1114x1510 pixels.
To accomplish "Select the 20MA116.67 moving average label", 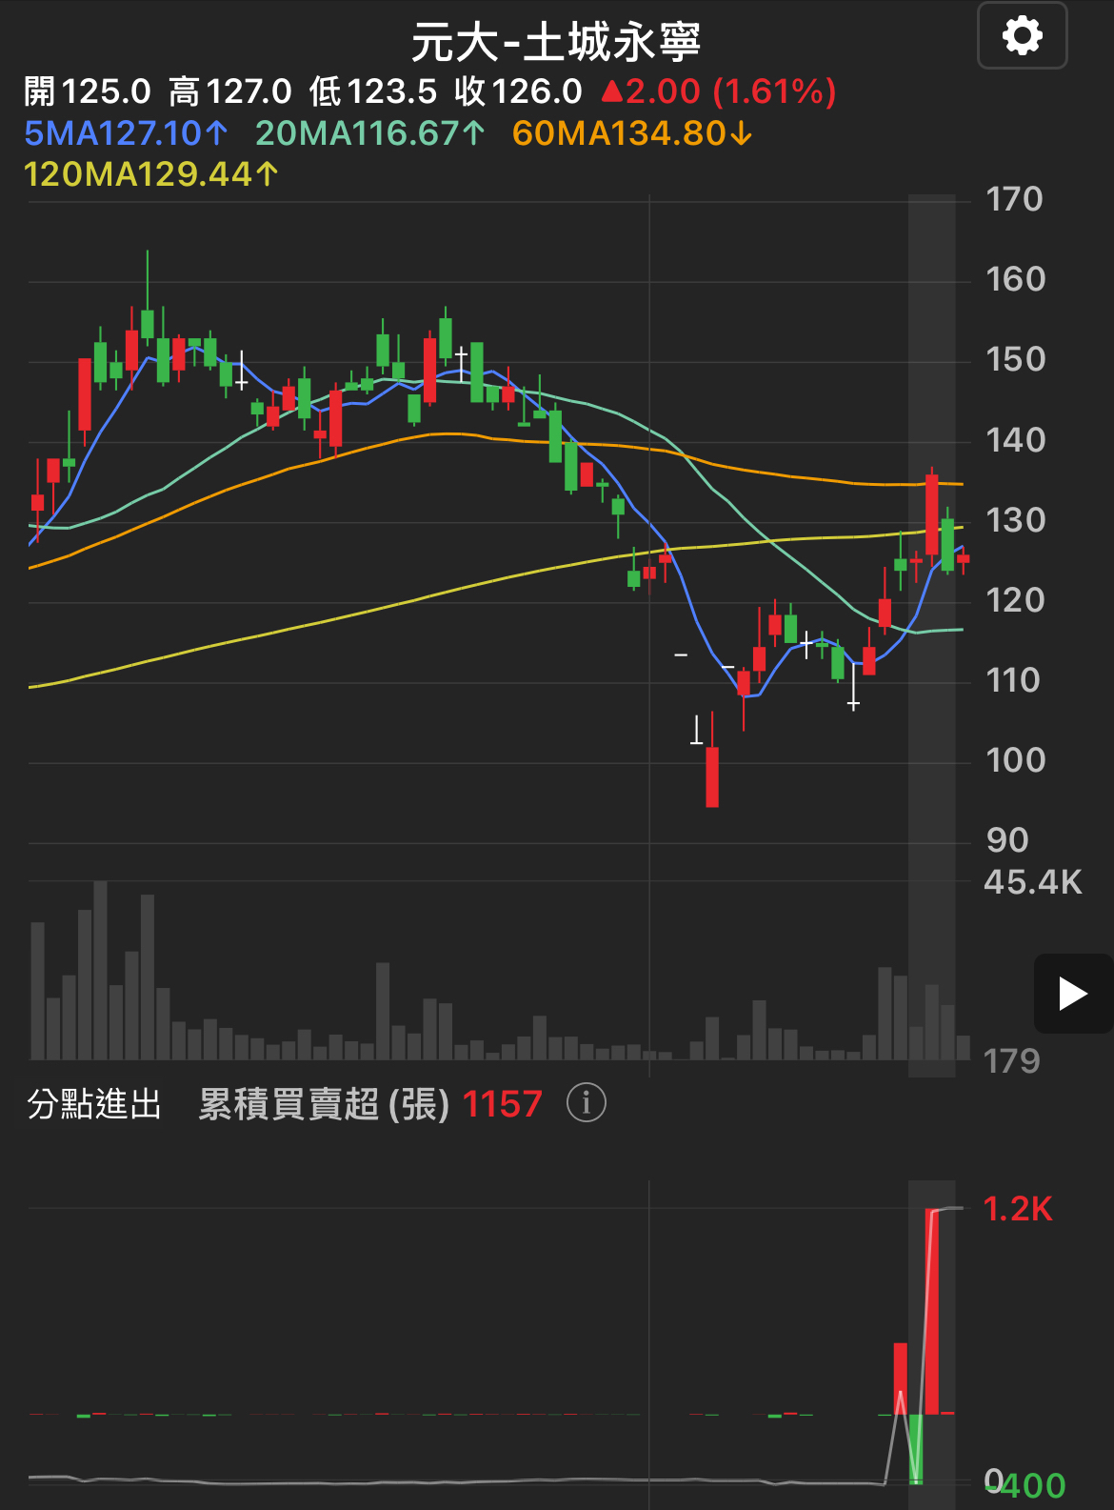I will tap(370, 133).
